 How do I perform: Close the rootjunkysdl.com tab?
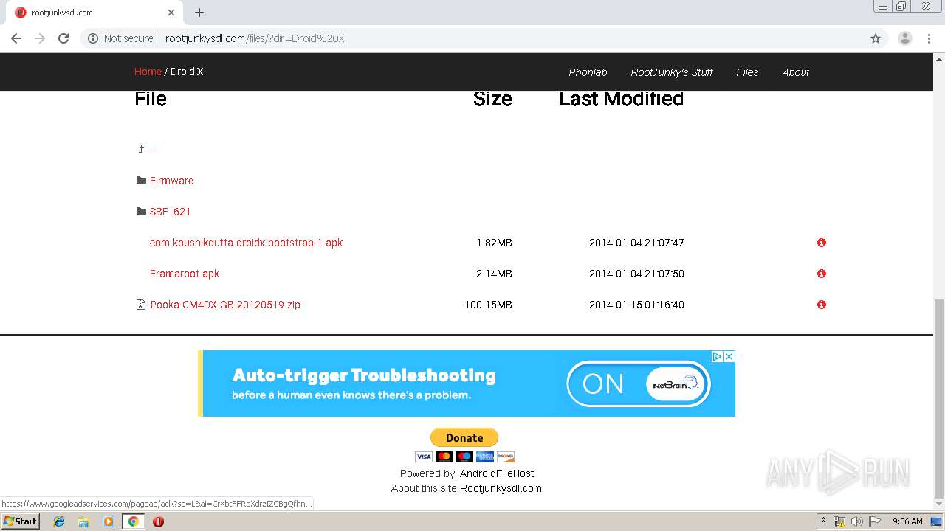point(171,13)
